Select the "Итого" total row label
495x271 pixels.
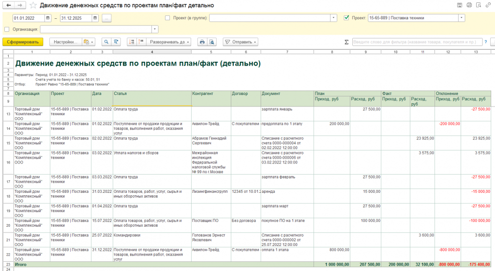21,264
